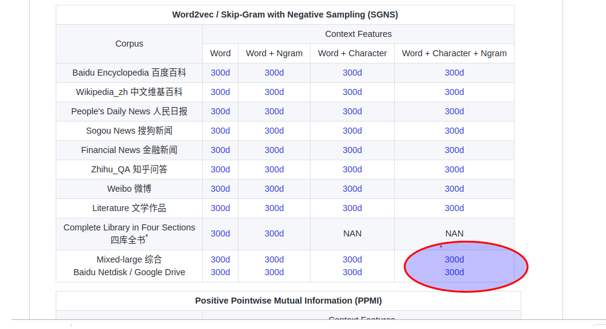The width and height of the screenshot is (606, 329).
Task: Click Weibo Word column 300d link
Action: tap(220, 189)
